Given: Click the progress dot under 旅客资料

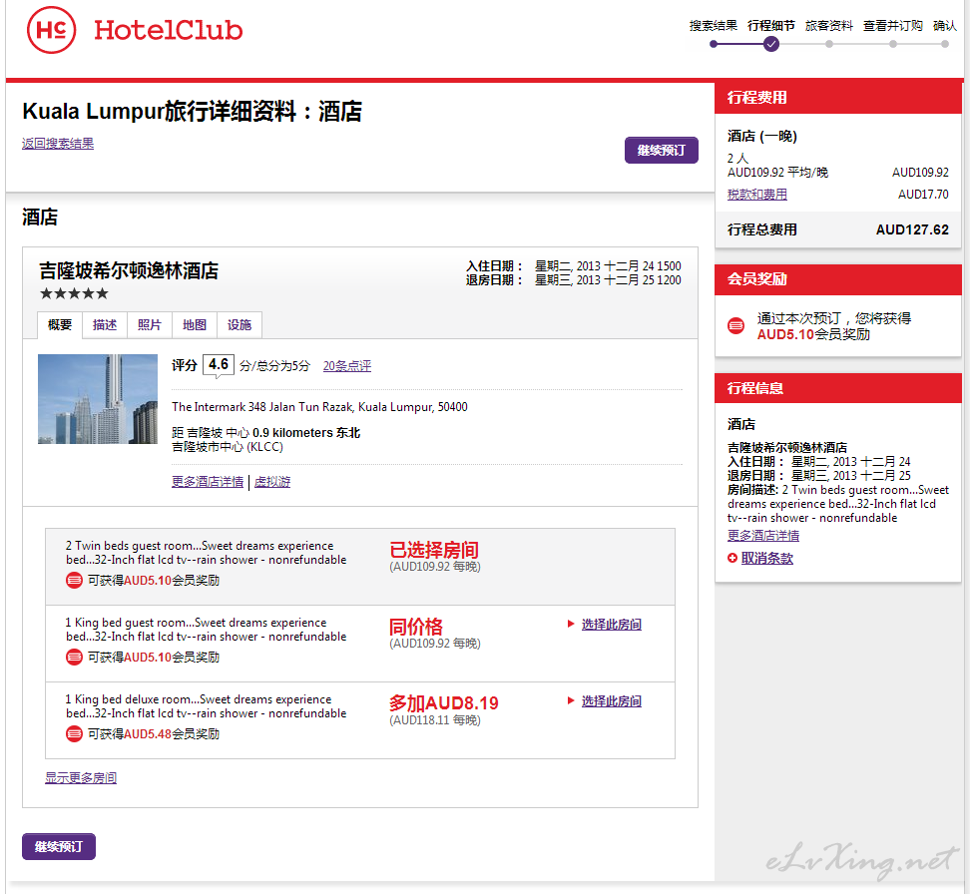Looking at the screenshot, I should pyautogui.click(x=829, y=44).
